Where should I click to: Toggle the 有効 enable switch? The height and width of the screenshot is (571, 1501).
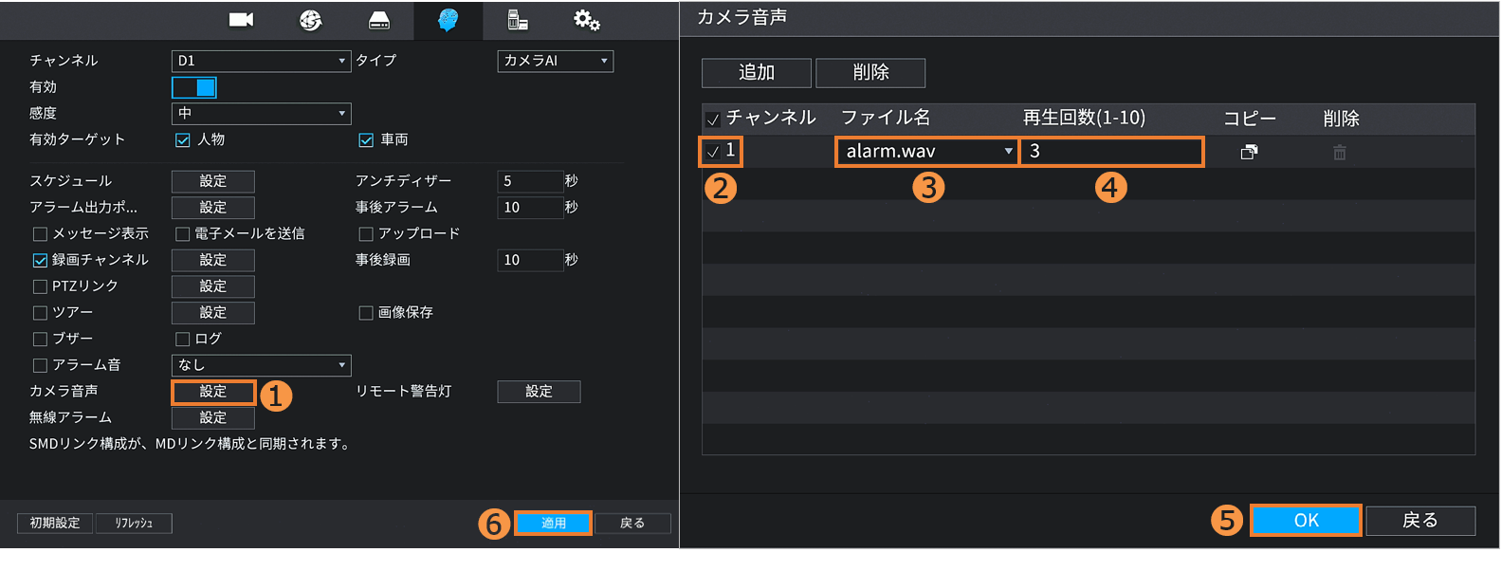pos(194,87)
